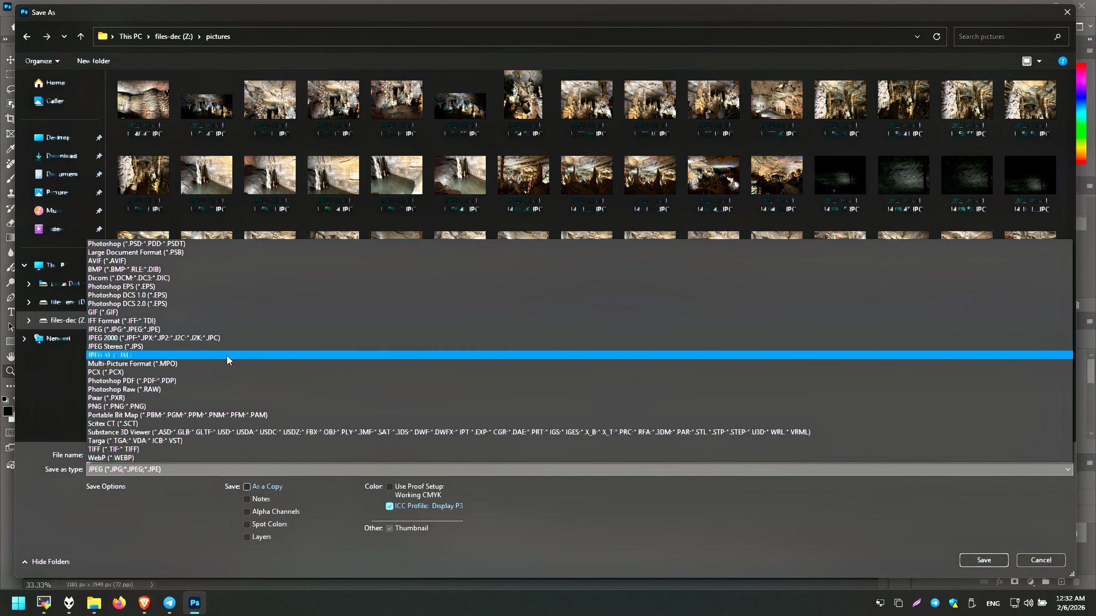Image resolution: width=1096 pixels, height=616 pixels.
Task: Open the Windows Start menu
Action: click(18, 603)
